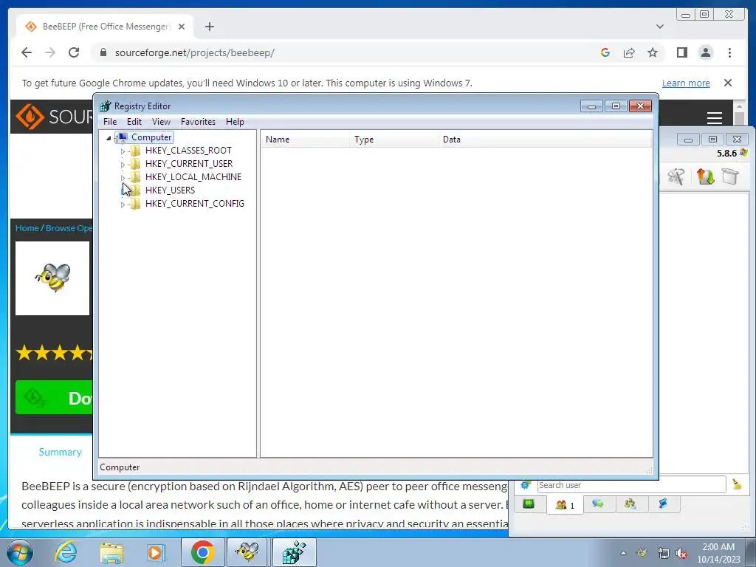Viewport: 756px width, 567px height.
Task: Click the green Download button
Action: pyautogui.click(x=54, y=397)
